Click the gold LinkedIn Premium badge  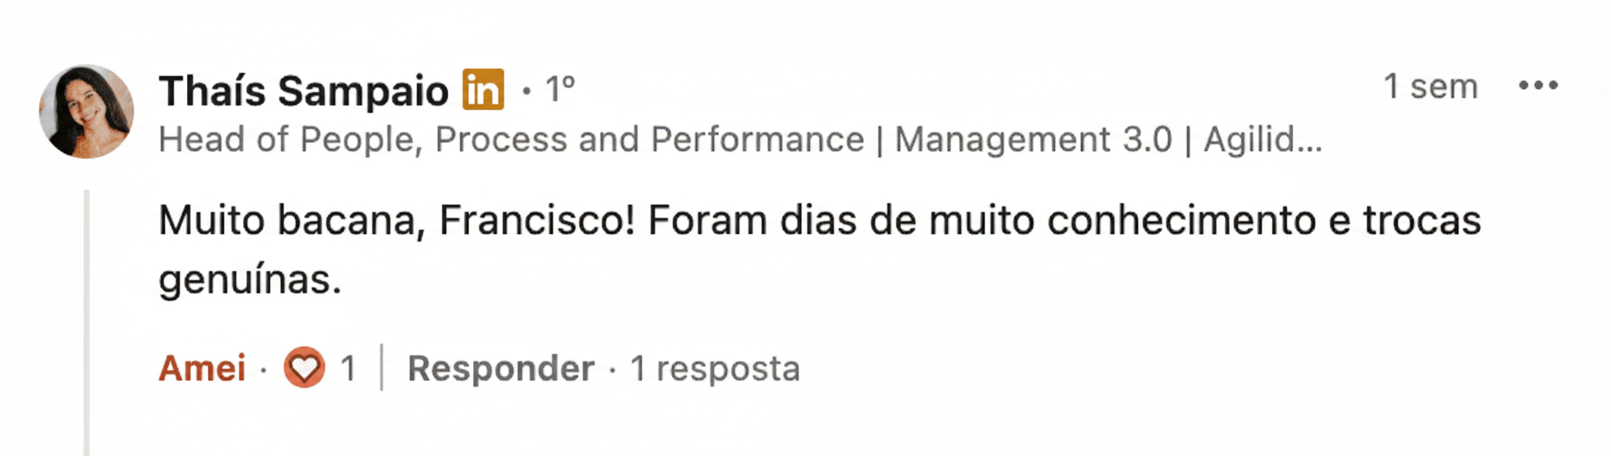click(483, 90)
